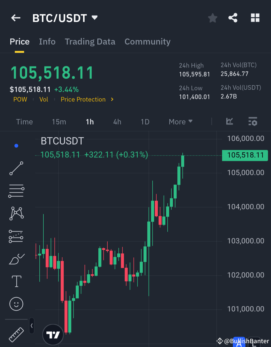271x347 pixels.
Task: Open the Horizontal Lines drawing tool
Action: coord(16,190)
